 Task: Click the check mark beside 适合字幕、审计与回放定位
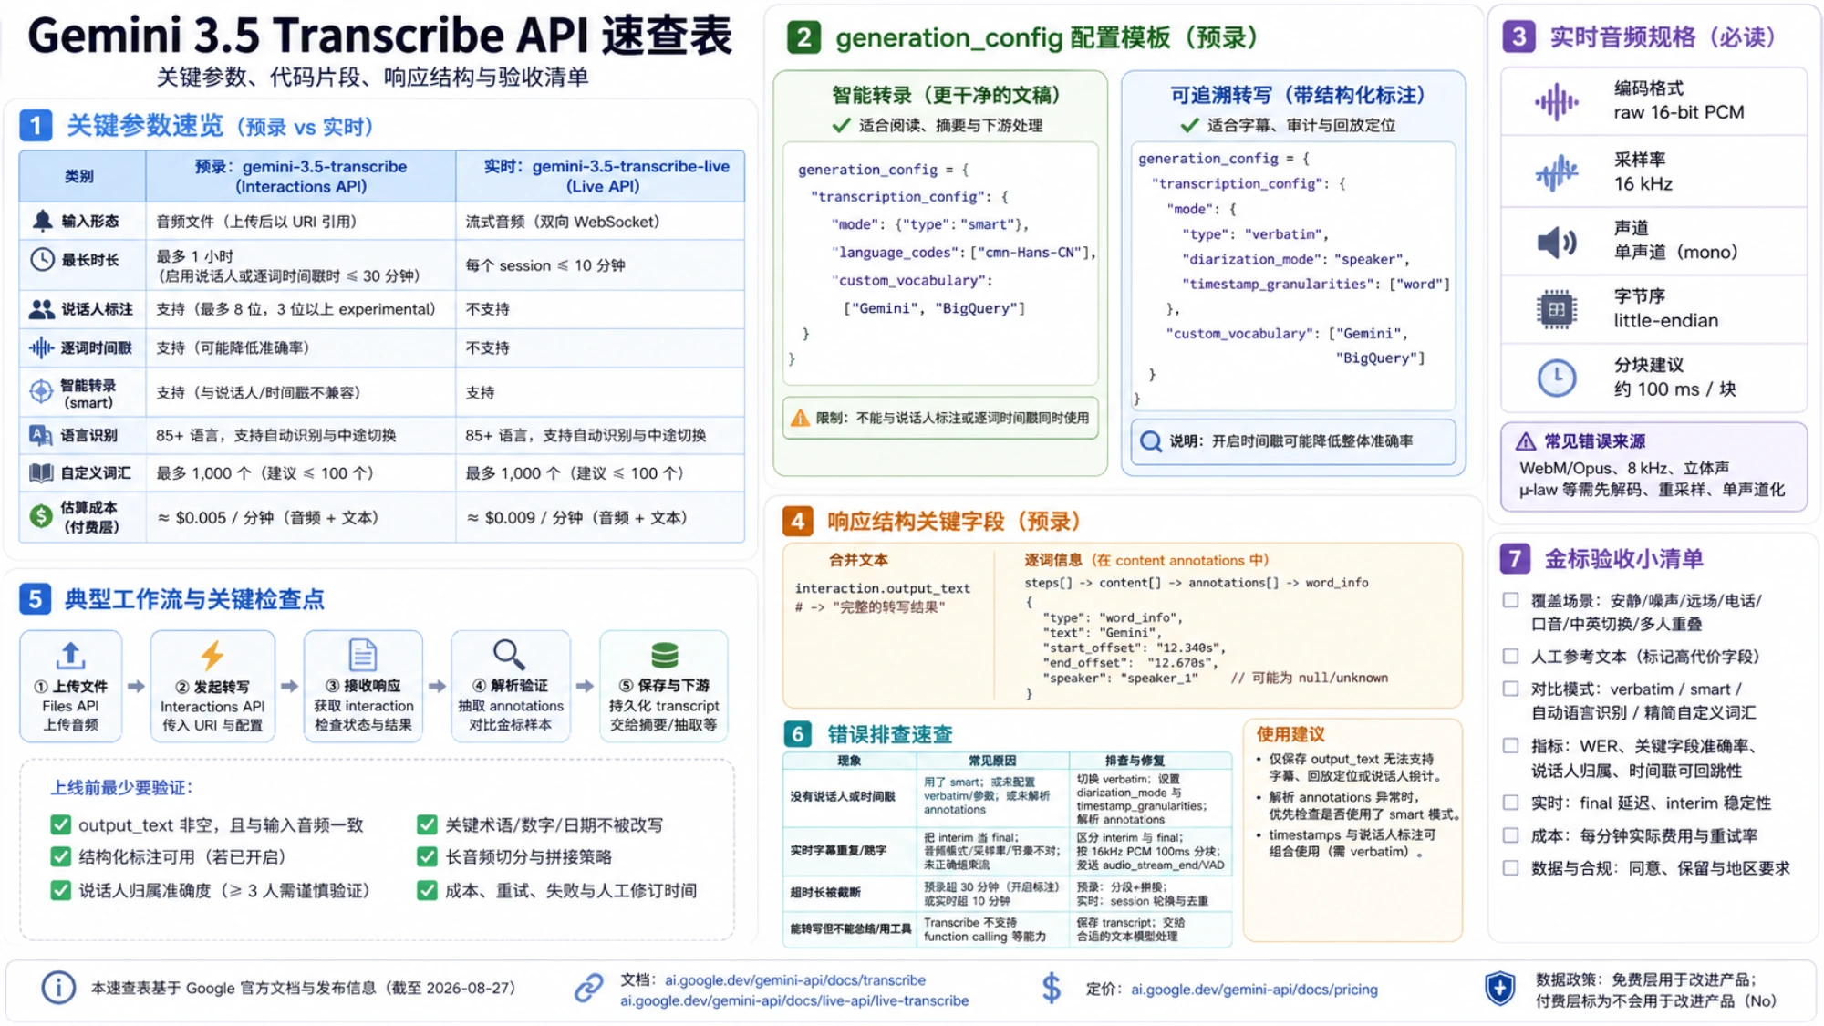1189,125
